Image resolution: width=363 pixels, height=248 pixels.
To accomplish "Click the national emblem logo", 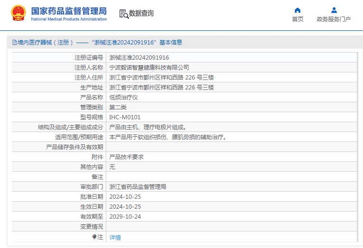I will point(19,13).
